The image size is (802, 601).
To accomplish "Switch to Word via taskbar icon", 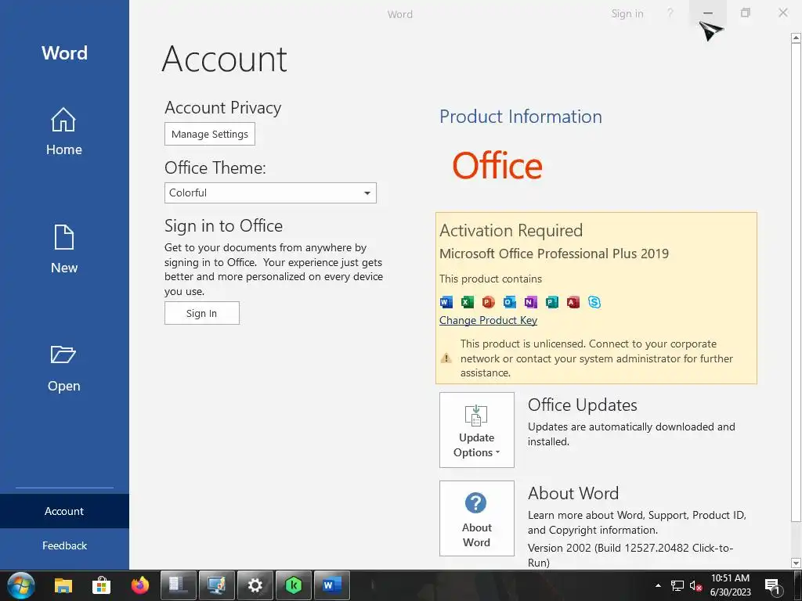I will [332, 585].
